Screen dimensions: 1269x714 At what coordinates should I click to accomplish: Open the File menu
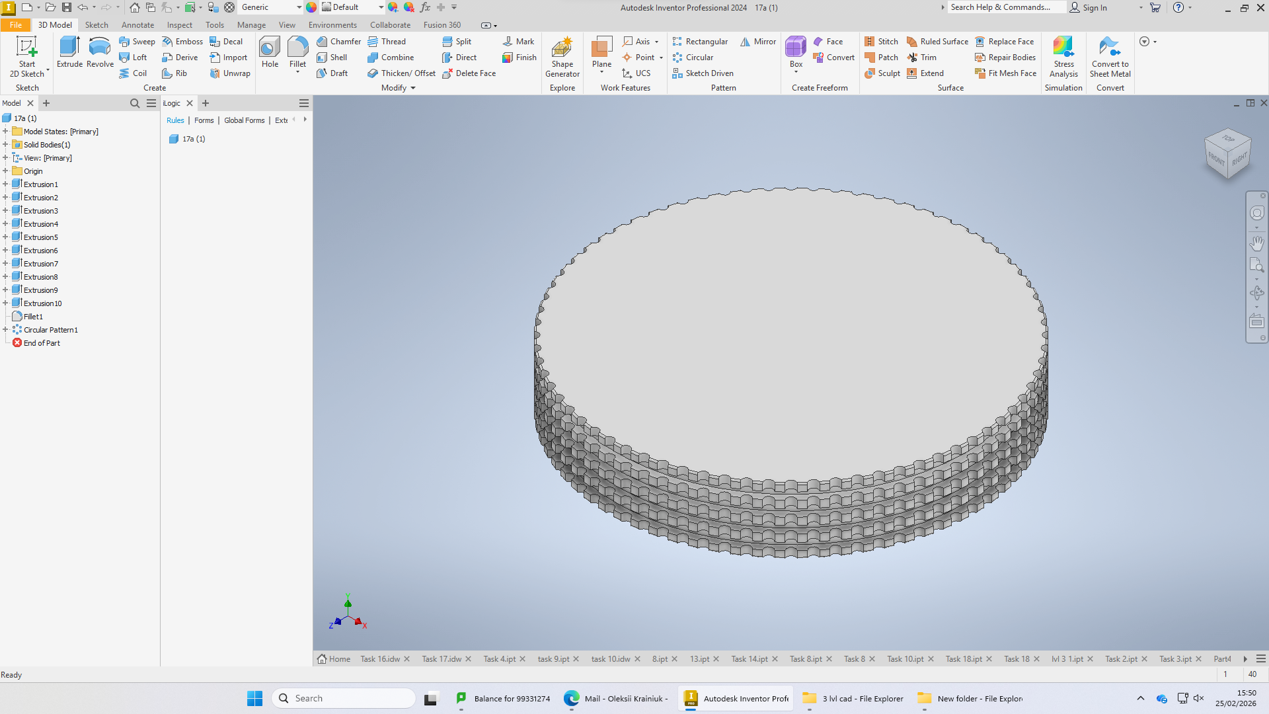pos(16,24)
